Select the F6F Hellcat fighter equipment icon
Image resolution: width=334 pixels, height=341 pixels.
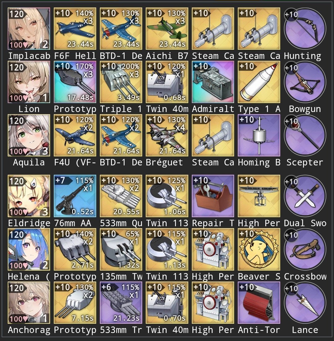(x=75, y=28)
